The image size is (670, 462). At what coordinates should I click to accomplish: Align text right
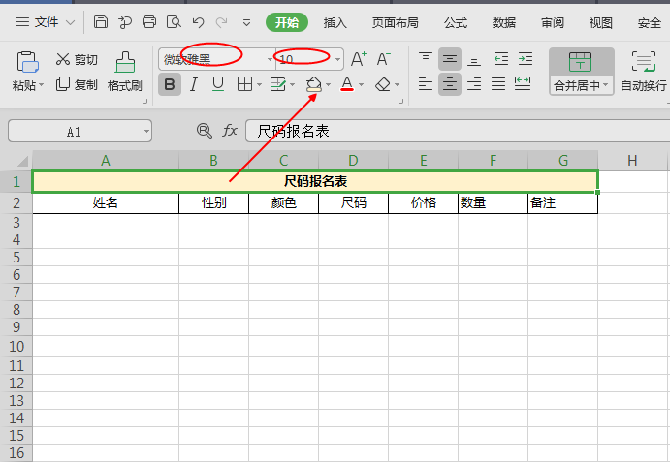tap(474, 84)
